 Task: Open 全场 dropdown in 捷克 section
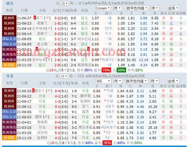click(173, 8)
